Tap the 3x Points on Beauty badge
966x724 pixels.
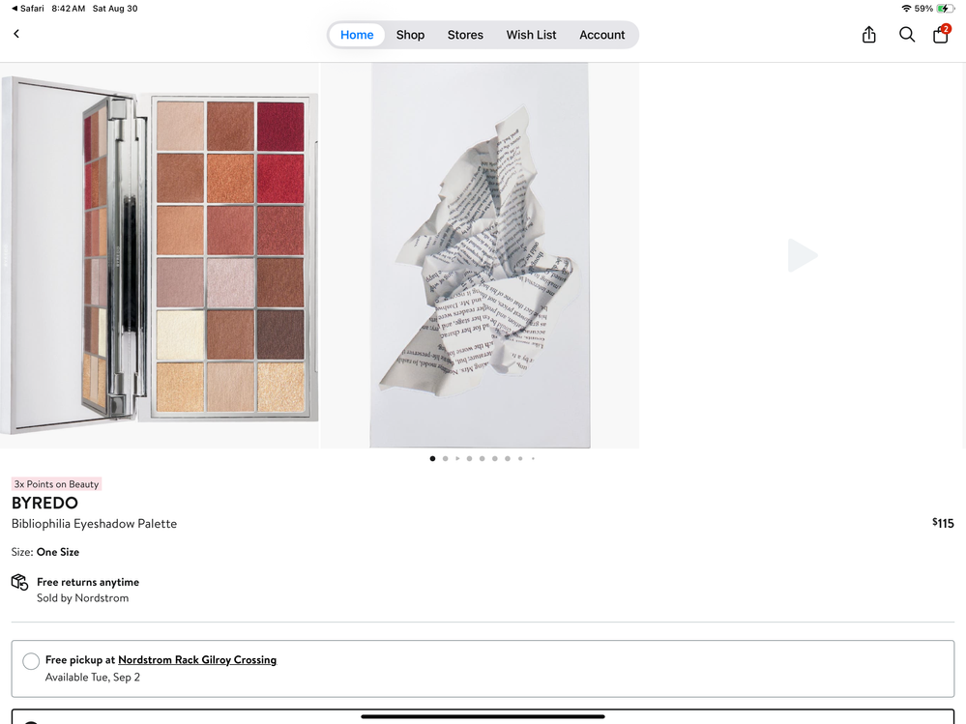pyautogui.click(x=56, y=483)
